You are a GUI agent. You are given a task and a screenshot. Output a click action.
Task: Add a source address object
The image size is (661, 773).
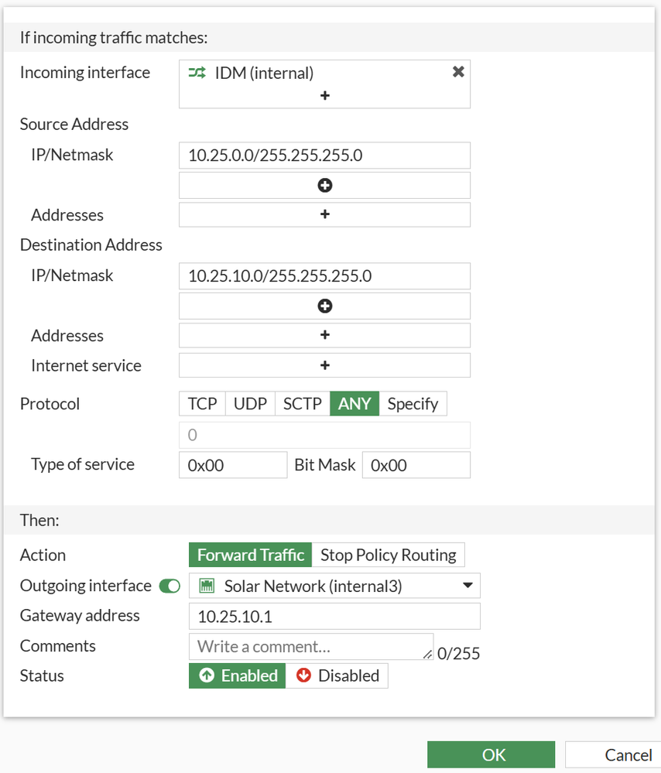point(325,214)
